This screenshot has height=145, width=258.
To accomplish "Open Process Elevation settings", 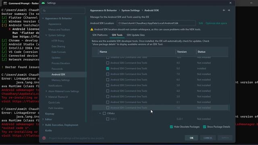I will pos(61,63).
